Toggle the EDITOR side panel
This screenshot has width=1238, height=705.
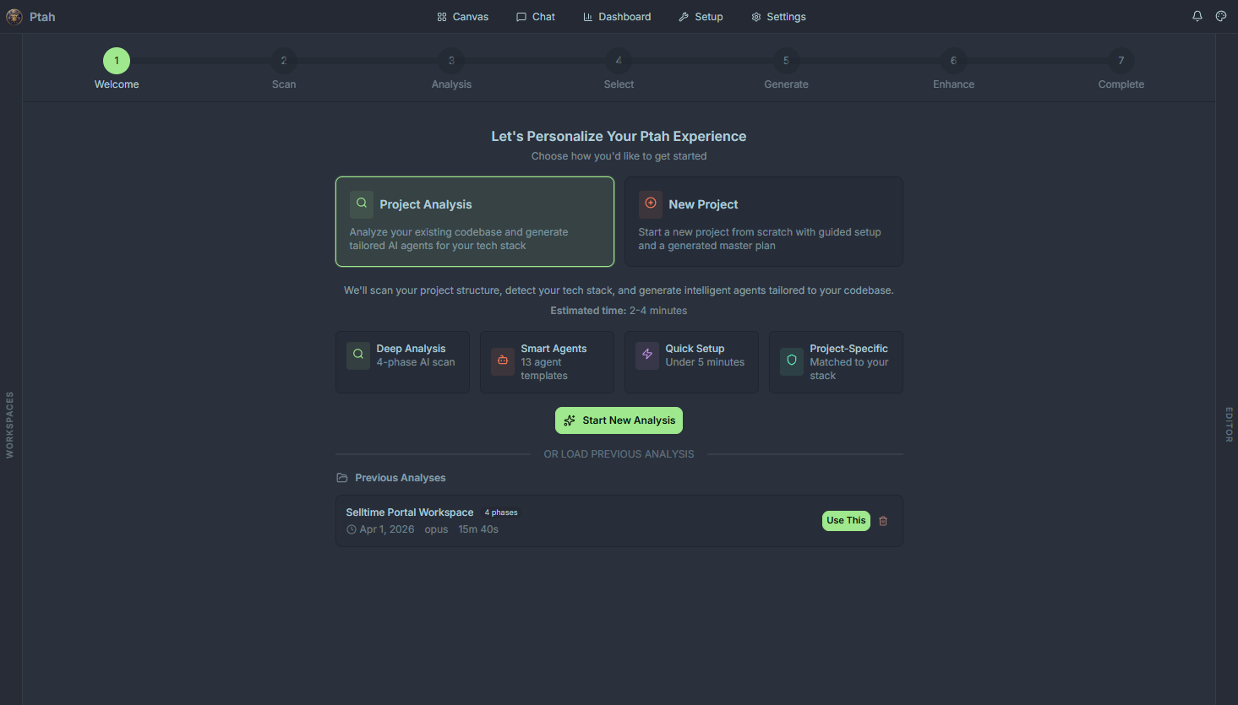click(1228, 425)
